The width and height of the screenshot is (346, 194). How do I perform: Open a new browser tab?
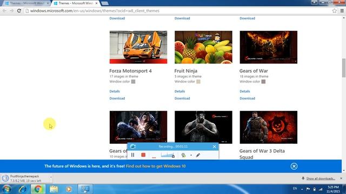pos(105,3)
